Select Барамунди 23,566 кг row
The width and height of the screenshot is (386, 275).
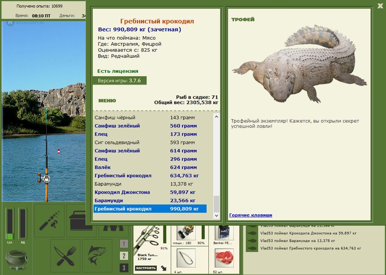150,201
